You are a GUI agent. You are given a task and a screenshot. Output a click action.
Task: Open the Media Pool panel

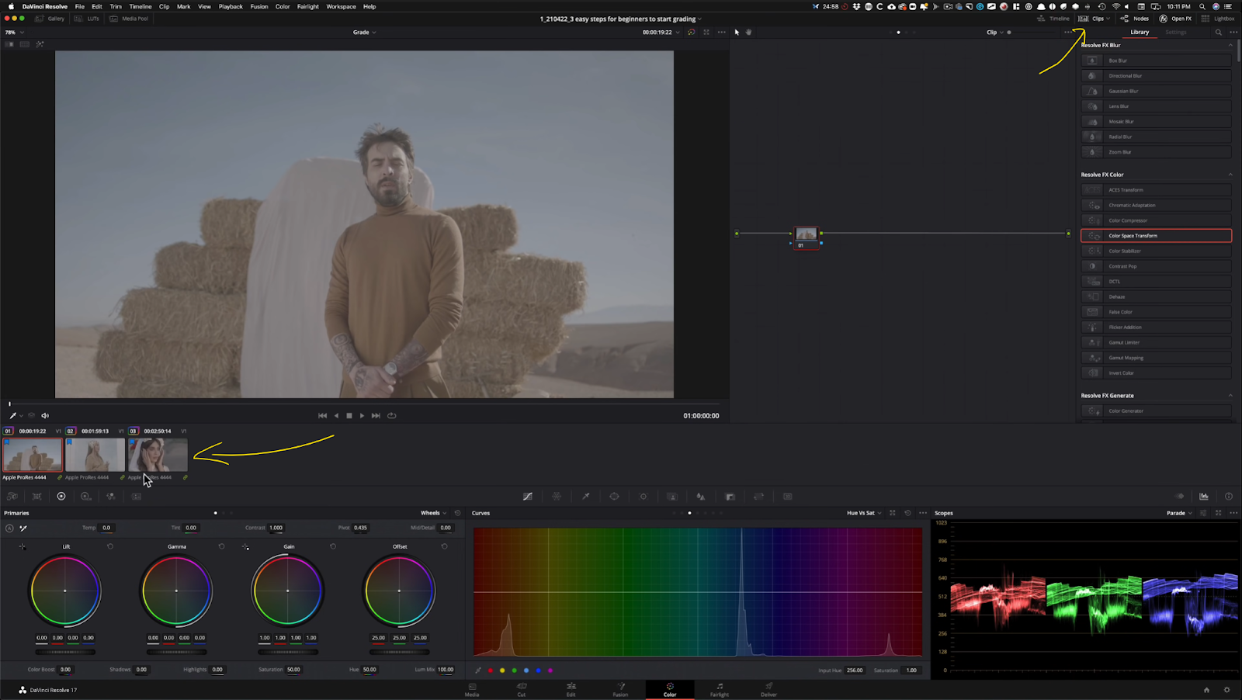coord(129,18)
